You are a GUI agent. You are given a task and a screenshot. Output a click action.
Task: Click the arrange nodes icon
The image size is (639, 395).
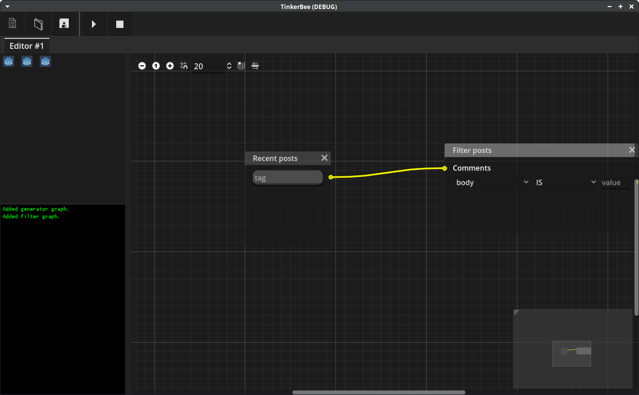coord(255,66)
